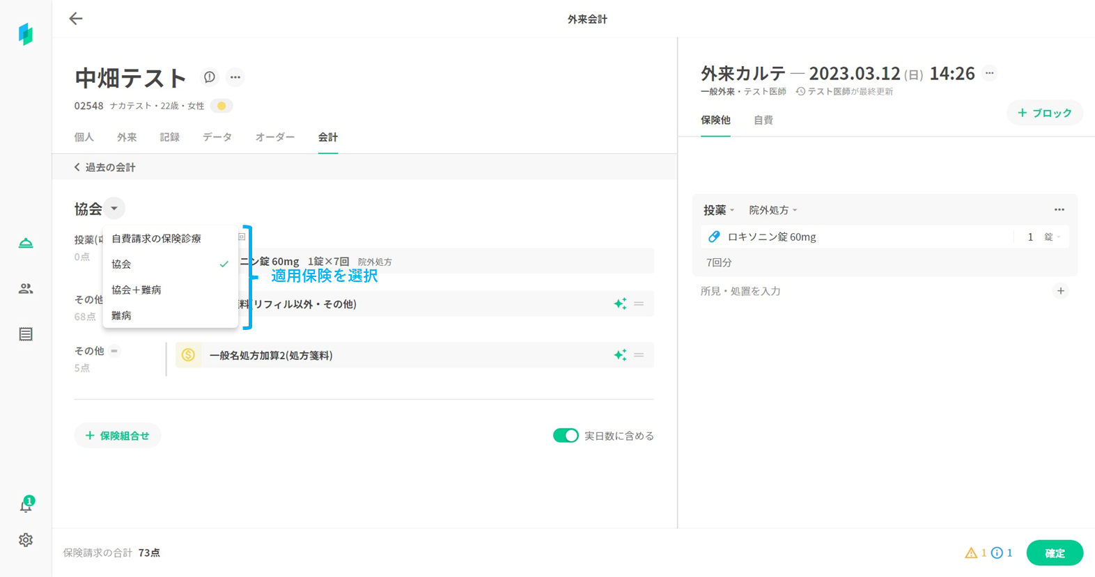Click the green 確定 button
The width and height of the screenshot is (1095, 577).
point(1055,553)
